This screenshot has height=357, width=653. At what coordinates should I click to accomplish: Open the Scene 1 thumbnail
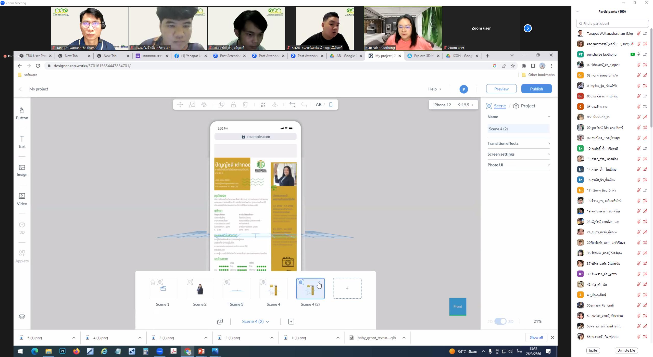point(163,288)
